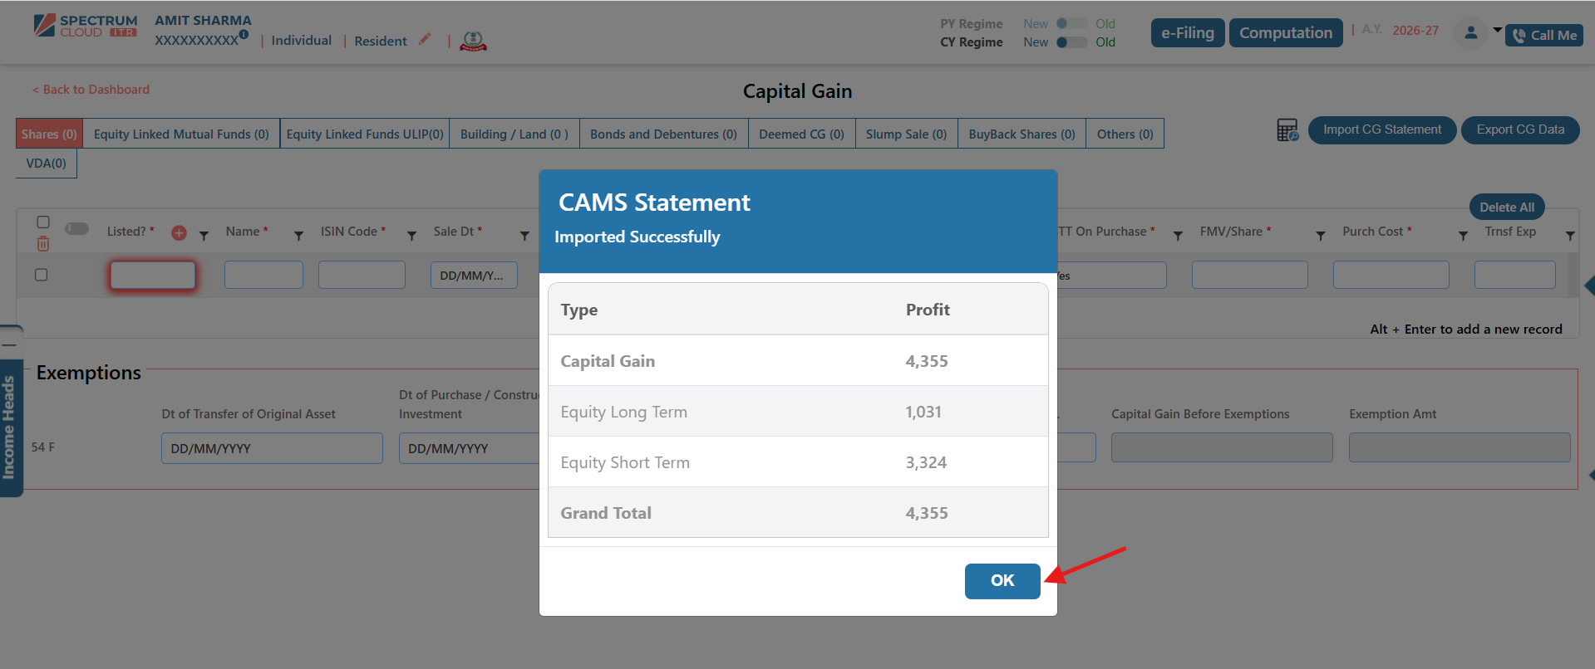The height and width of the screenshot is (669, 1595).
Task: Tick the select-all checkbox in table header
Action: click(x=43, y=222)
